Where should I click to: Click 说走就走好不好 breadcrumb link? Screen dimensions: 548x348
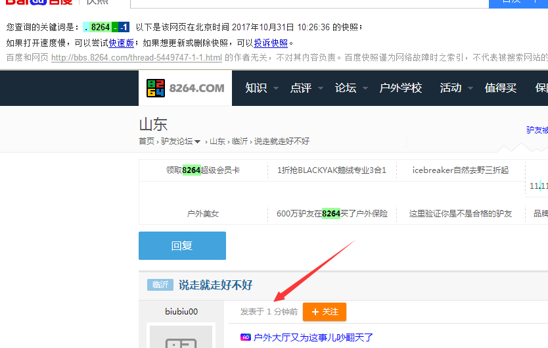(x=282, y=141)
